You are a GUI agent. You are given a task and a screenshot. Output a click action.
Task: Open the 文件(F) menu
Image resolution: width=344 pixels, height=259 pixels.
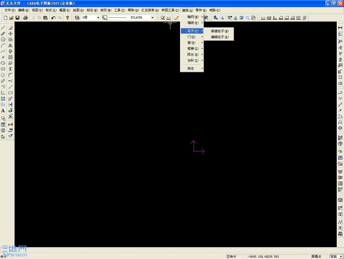point(10,10)
